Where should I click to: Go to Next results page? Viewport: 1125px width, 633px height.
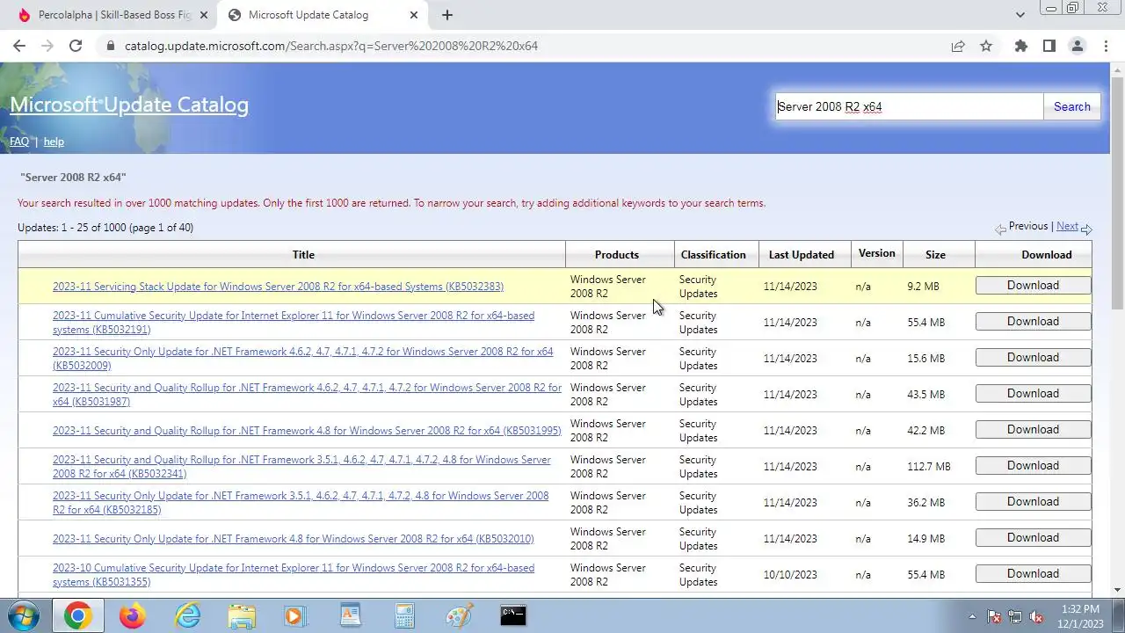[x=1067, y=226]
